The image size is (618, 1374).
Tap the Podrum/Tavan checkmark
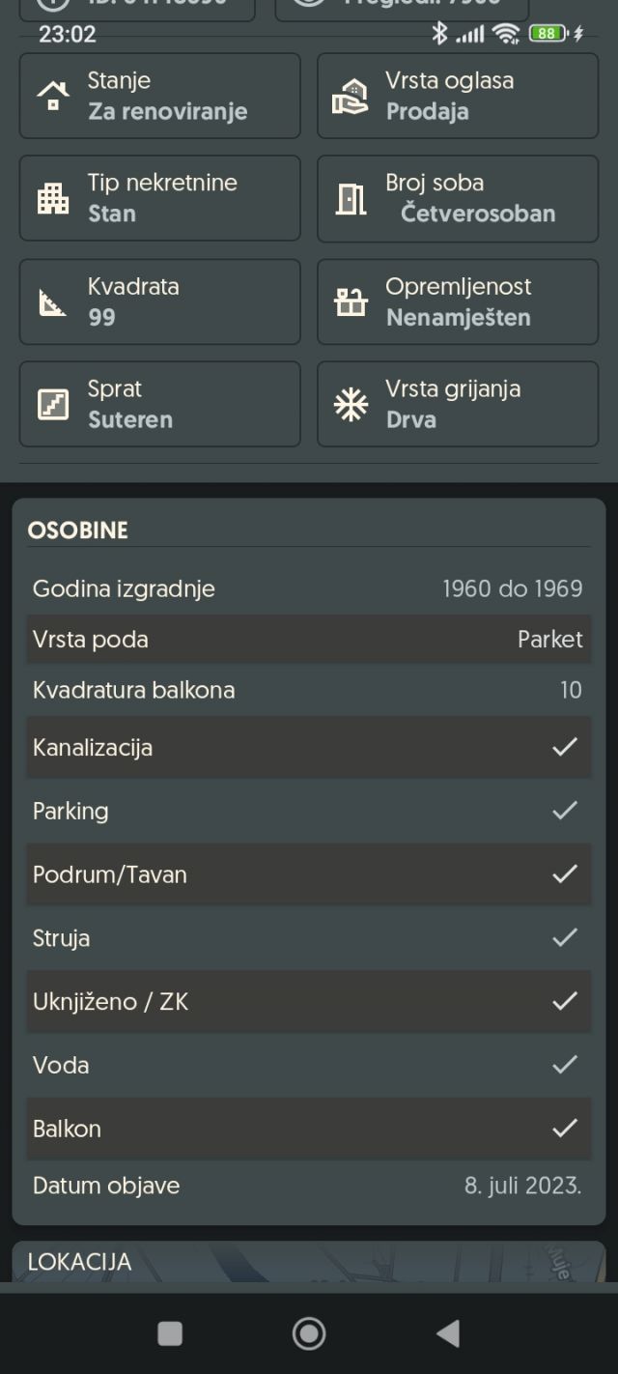click(x=565, y=874)
